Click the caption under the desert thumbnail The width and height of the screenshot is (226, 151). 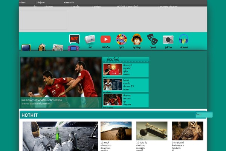click(106, 146)
